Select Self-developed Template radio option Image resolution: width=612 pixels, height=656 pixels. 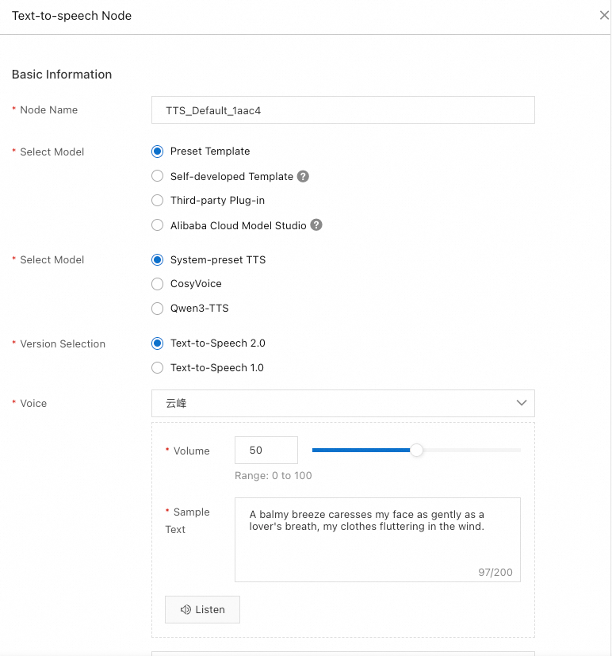[157, 177]
